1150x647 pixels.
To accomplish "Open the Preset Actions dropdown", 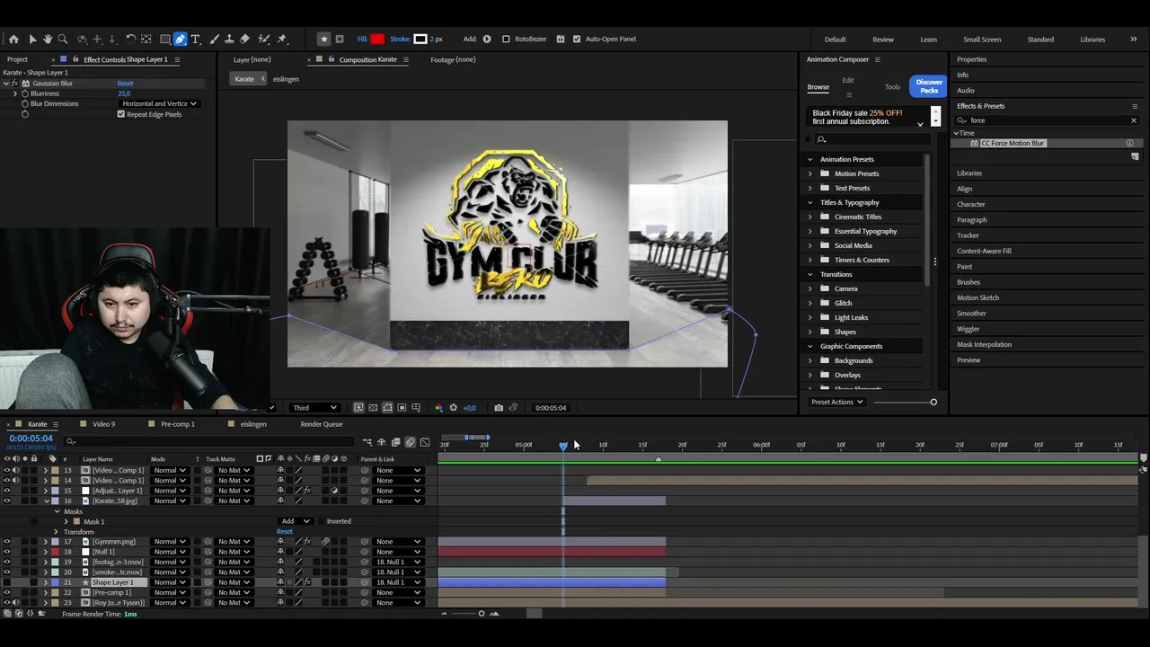I will pos(837,402).
